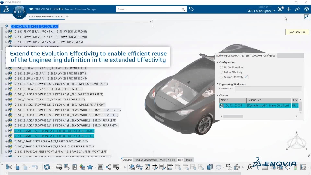Image resolution: width=311 pixels, height=175 pixels.
Task: Add new tab with plus button
Action: (67, 17)
